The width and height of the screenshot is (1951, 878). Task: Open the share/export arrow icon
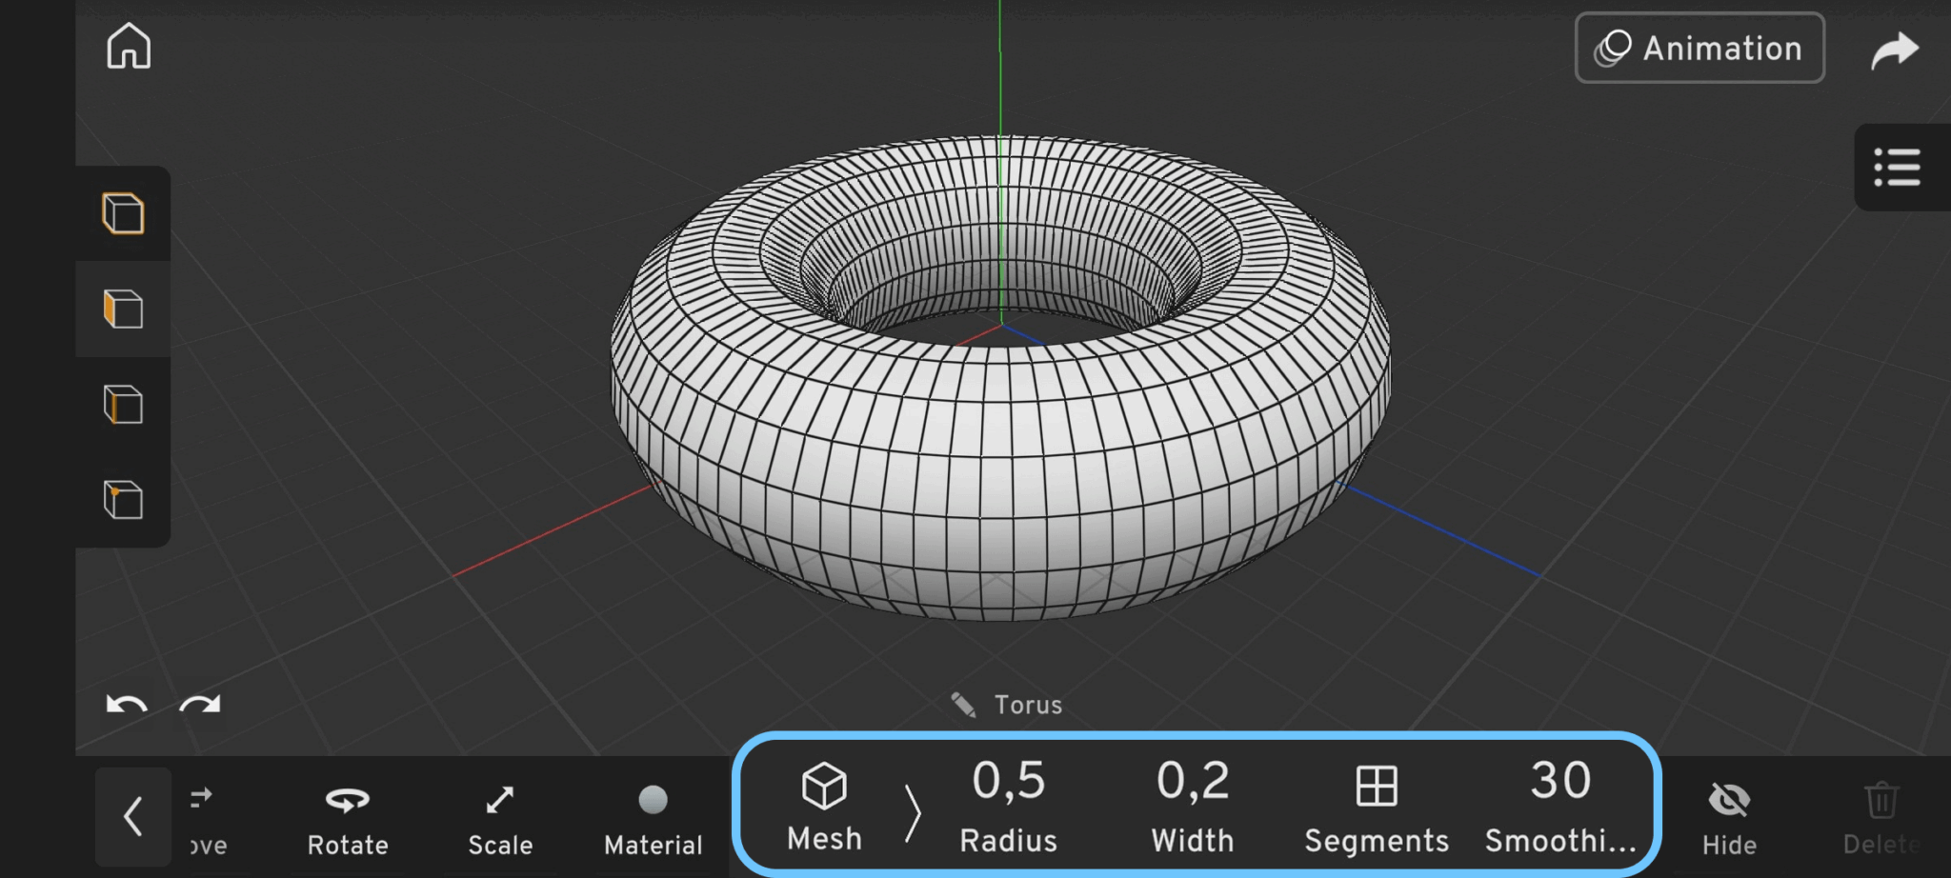pos(1896,50)
